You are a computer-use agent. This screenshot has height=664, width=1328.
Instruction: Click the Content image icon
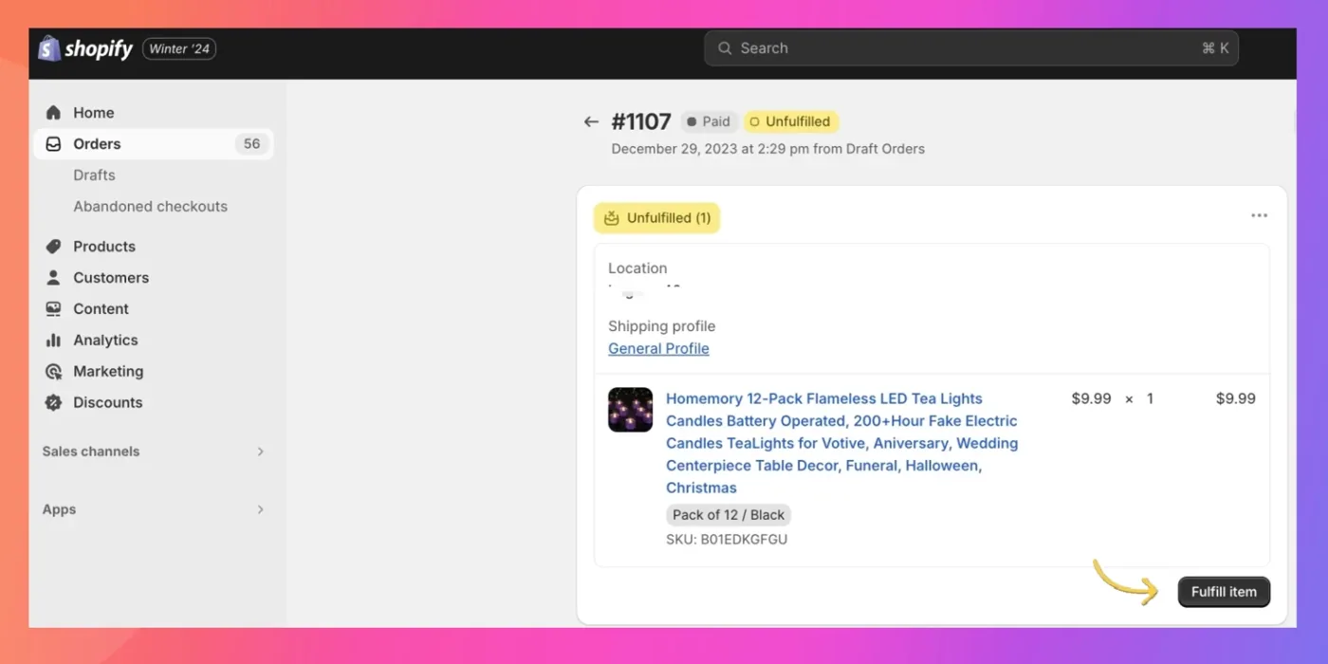pyautogui.click(x=54, y=309)
